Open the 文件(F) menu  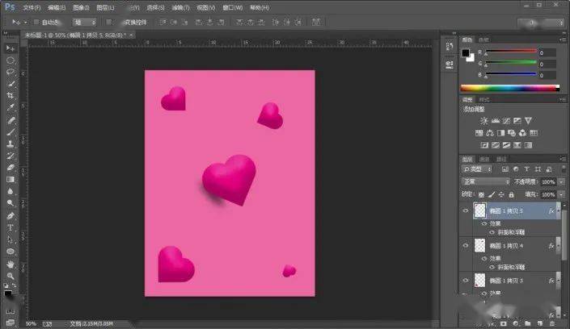(x=32, y=7)
